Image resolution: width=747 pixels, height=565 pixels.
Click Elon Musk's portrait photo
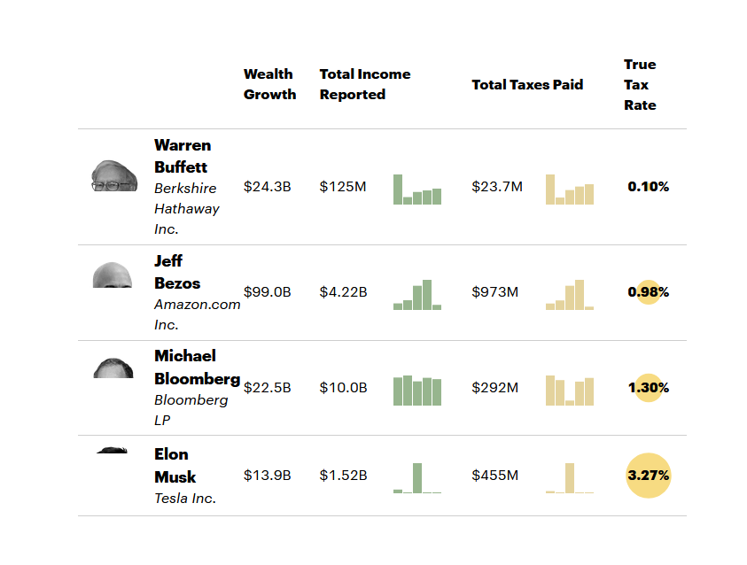(x=113, y=451)
